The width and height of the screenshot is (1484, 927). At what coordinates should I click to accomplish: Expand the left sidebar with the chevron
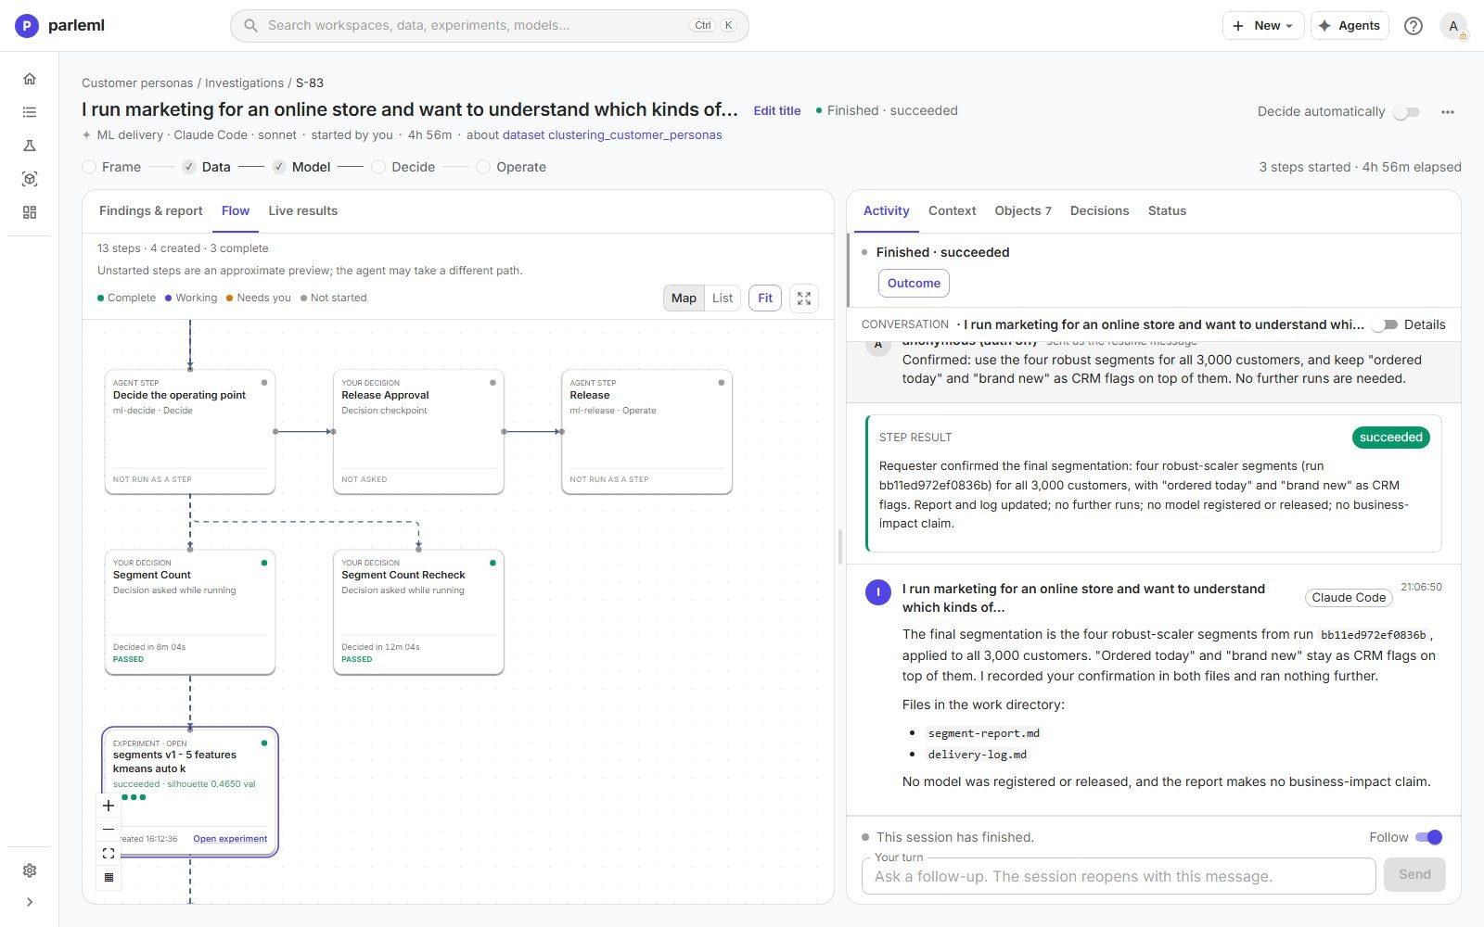[x=30, y=902]
